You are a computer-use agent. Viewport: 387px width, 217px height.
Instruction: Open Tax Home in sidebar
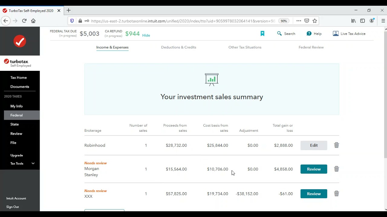tap(18, 77)
